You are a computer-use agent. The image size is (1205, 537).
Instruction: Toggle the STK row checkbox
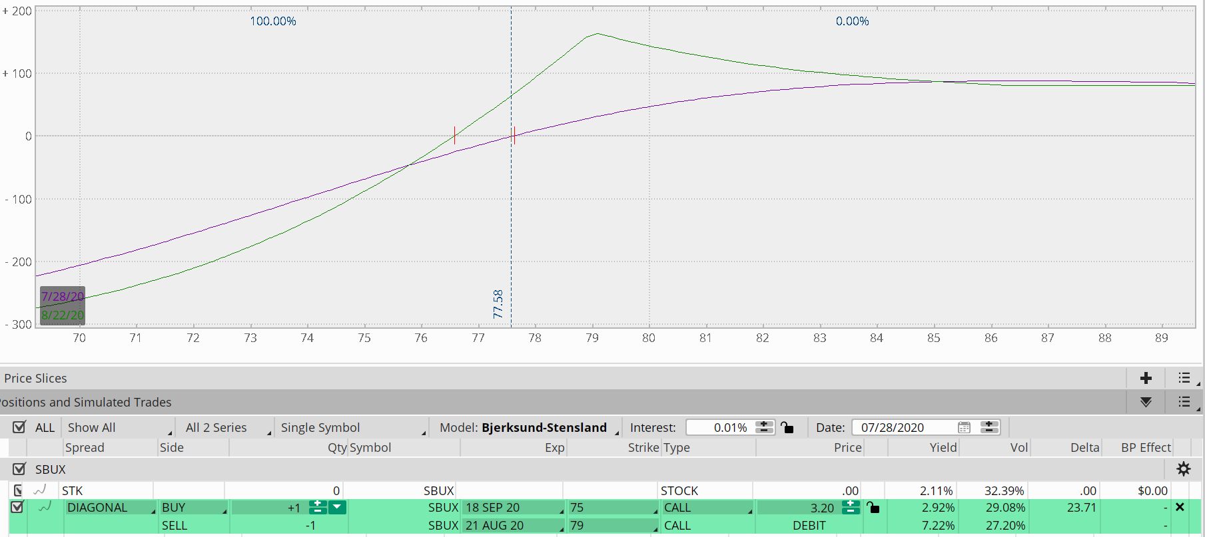click(18, 490)
